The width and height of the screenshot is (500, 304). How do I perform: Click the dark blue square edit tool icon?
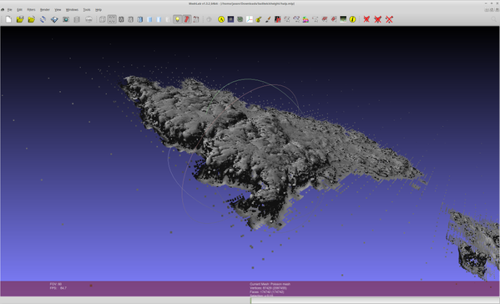point(230,19)
